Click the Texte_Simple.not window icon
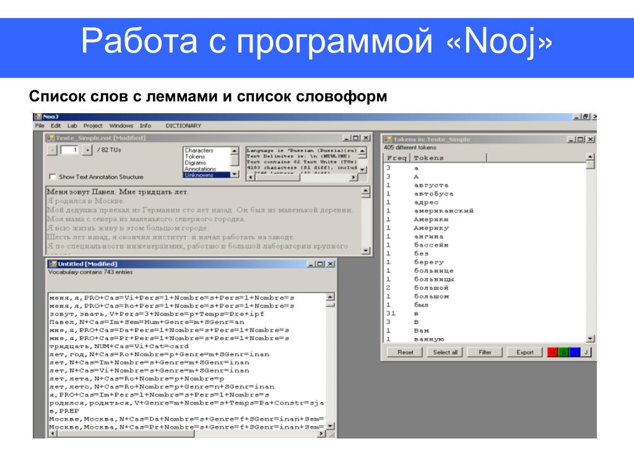This screenshot has height=475, width=634. click(51, 138)
